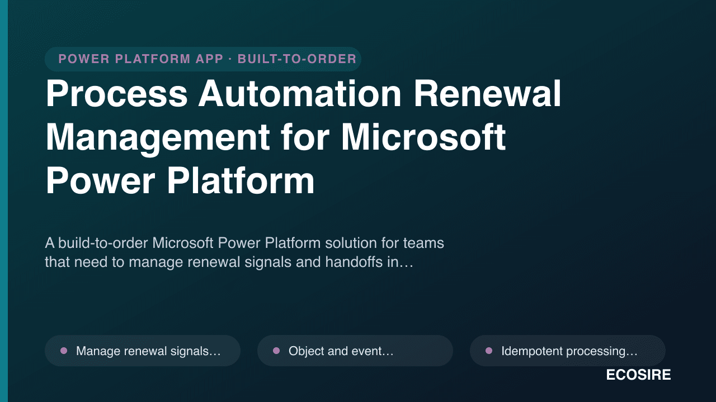
Task: Click the 'A build-to-order Microsoft Power Platform solution' description
Action: pyautogui.click(x=244, y=252)
